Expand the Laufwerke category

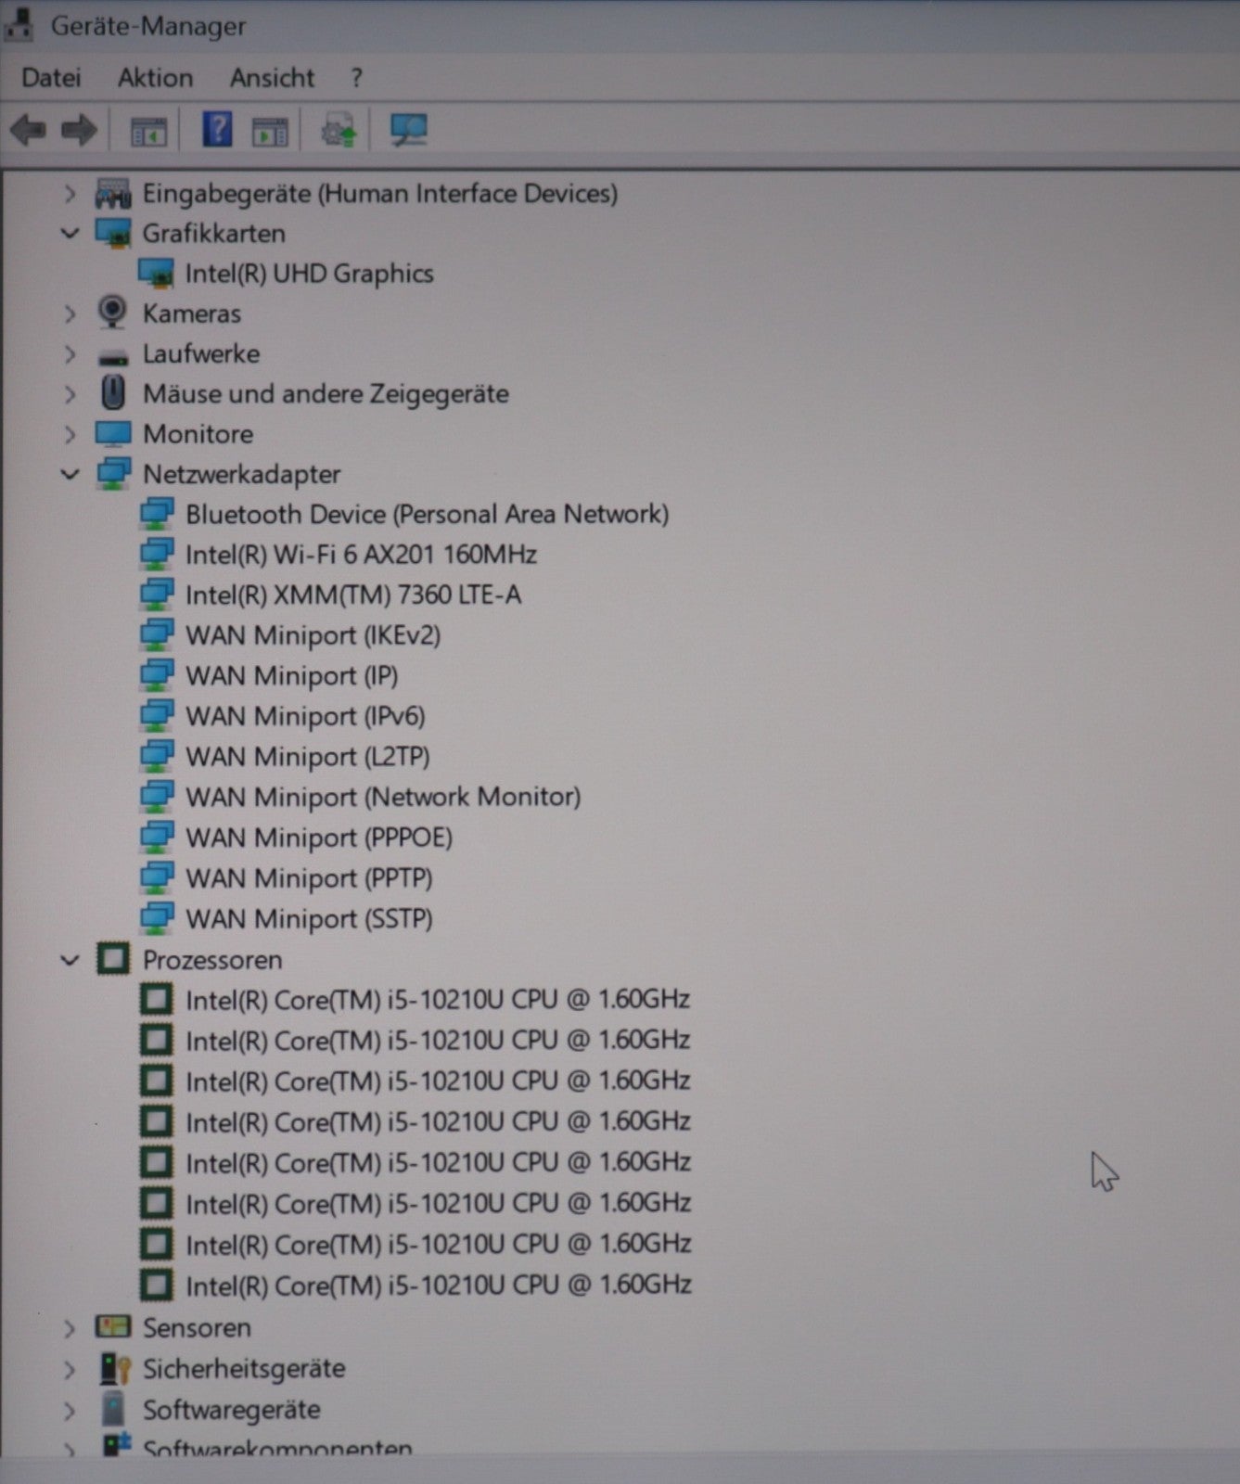(x=70, y=354)
